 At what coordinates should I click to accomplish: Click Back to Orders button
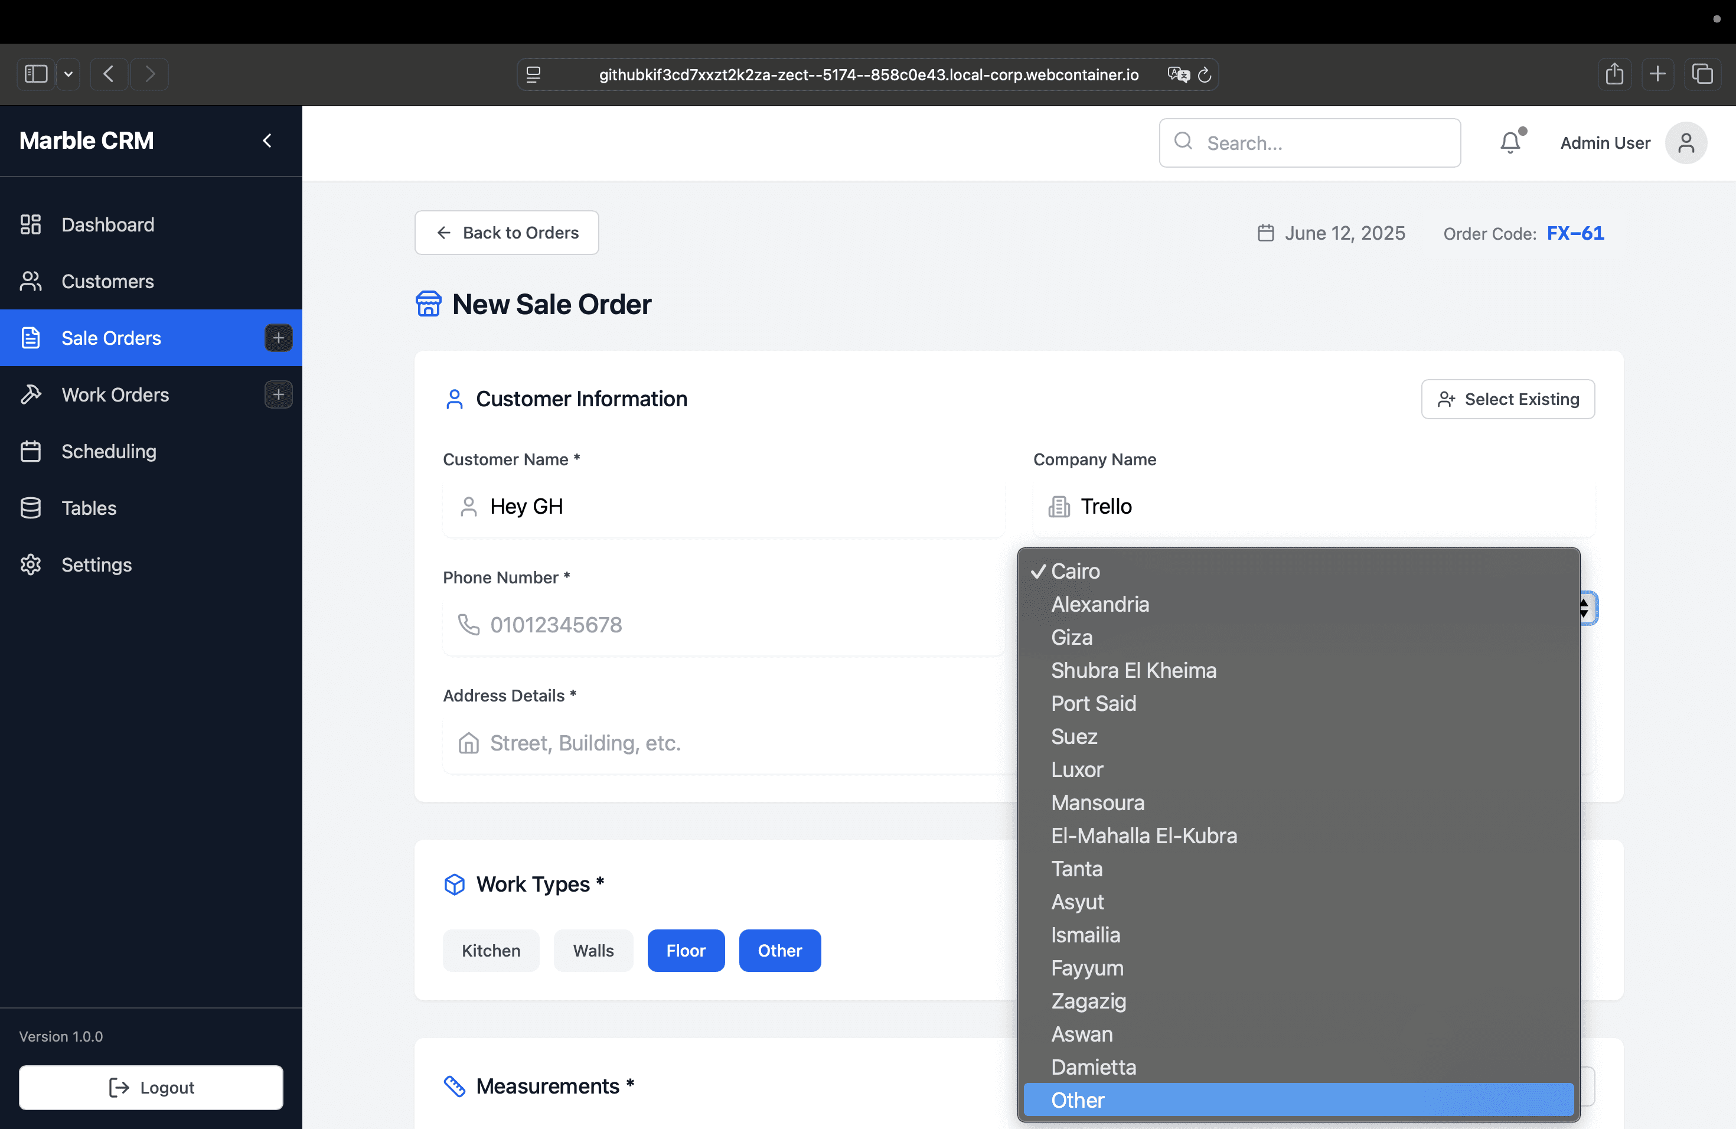[506, 233]
